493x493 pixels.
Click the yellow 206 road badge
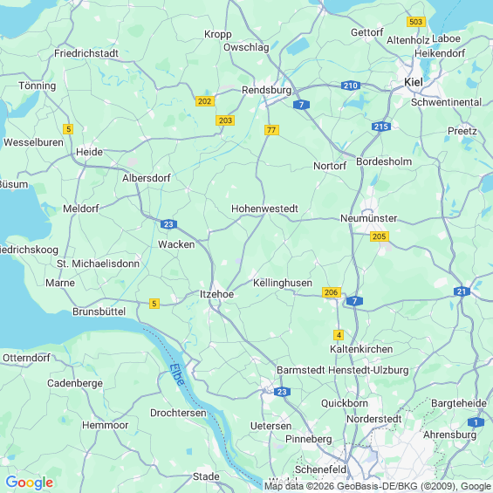[x=332, y=292]
